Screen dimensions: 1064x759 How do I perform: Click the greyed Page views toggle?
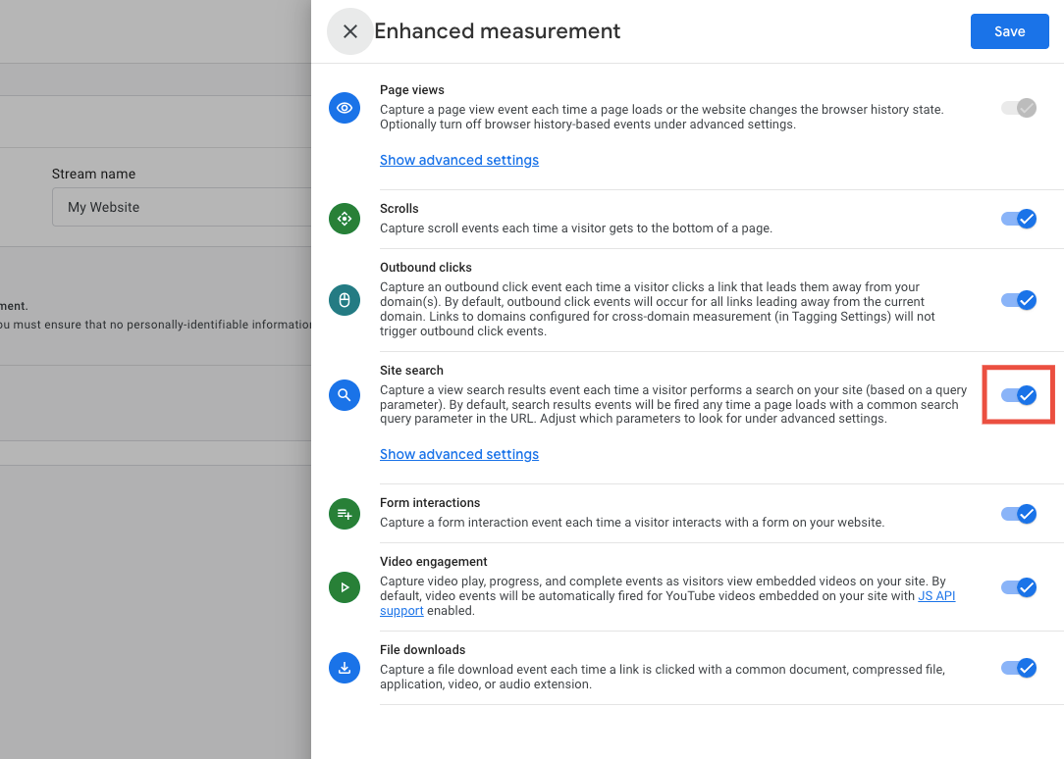click(x=1019, y=108)
